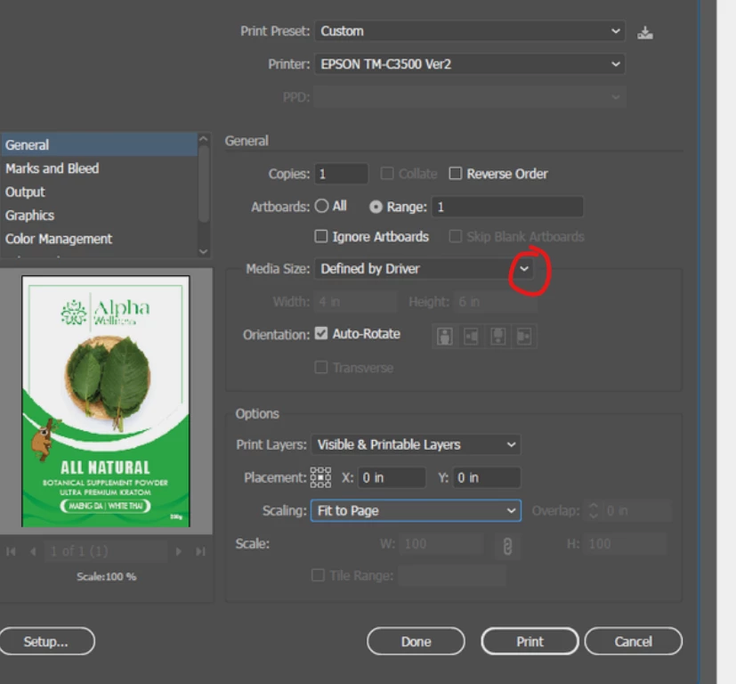Select Color Management category

coord(99,239)
